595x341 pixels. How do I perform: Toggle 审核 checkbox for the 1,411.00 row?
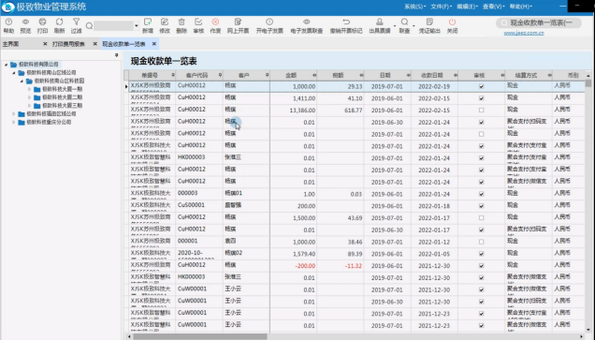point(481,98)
